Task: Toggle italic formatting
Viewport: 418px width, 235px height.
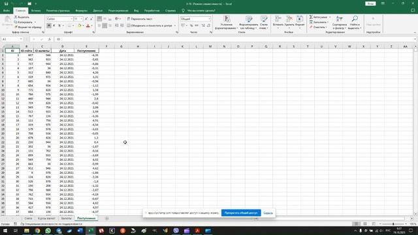Action: (54, 25)
